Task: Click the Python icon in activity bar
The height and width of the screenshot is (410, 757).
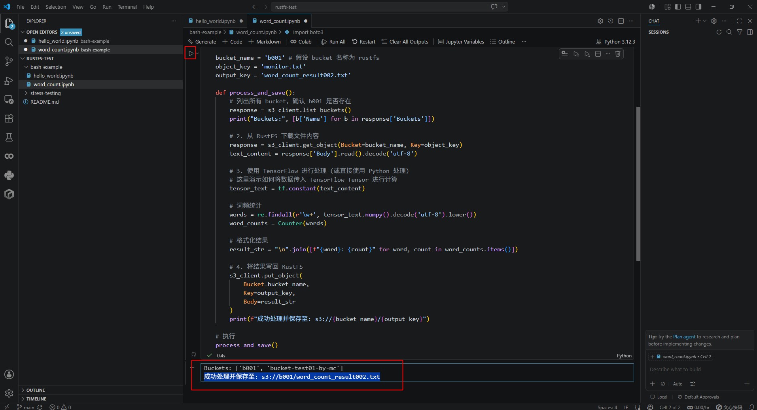Action: (9, 175)
